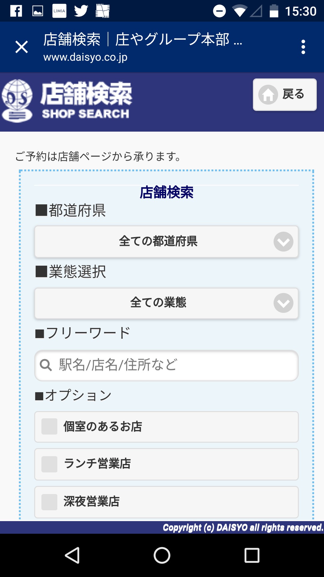
Task: Open recent apps with square button
Action: tap(252, 555)
